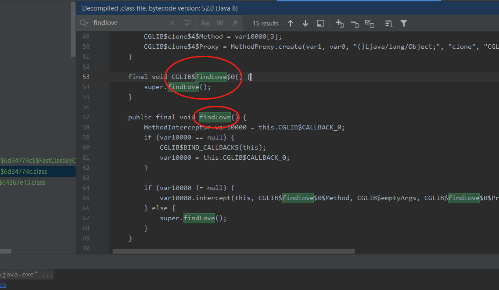The image size is (499, 290).
Task: Click the Decompiled .class file banner
Action: [x=287, y=8]
